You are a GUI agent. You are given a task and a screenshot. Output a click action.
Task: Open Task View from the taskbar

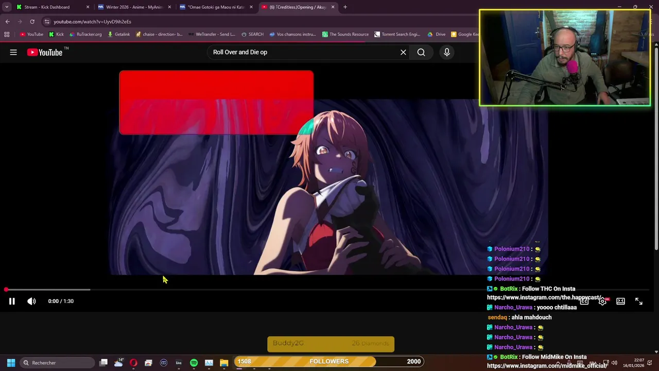(103, 363)
